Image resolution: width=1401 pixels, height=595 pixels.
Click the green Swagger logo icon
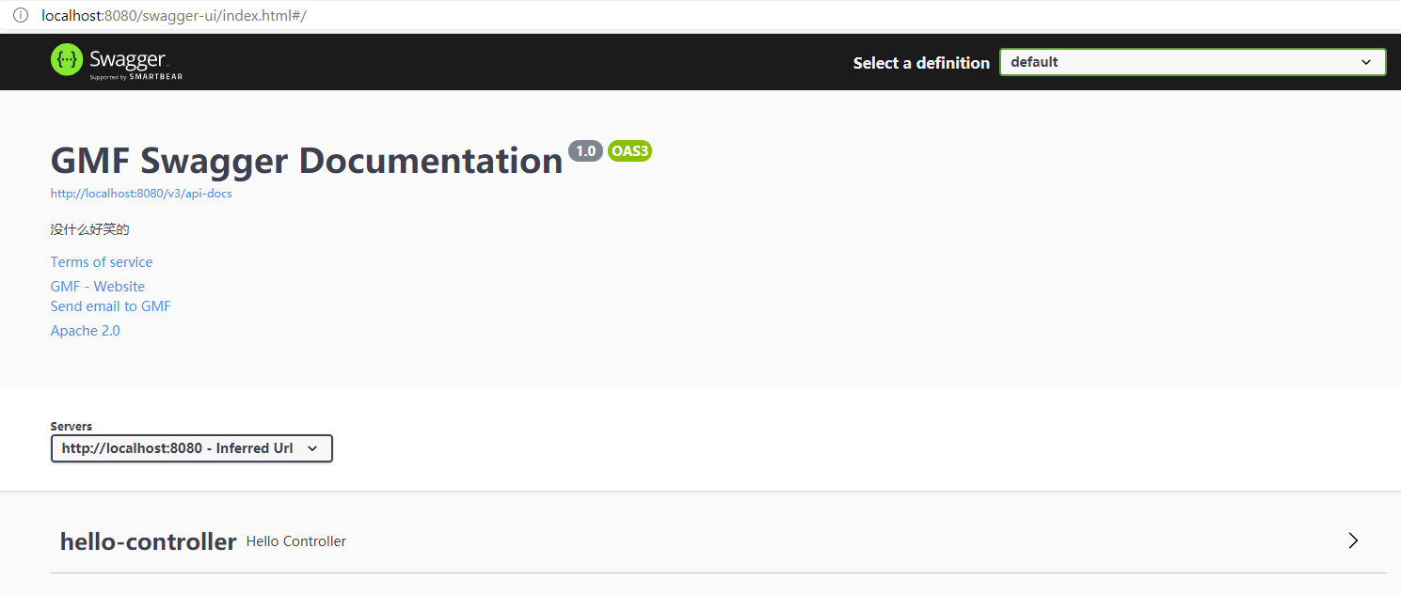pos(68,60)
